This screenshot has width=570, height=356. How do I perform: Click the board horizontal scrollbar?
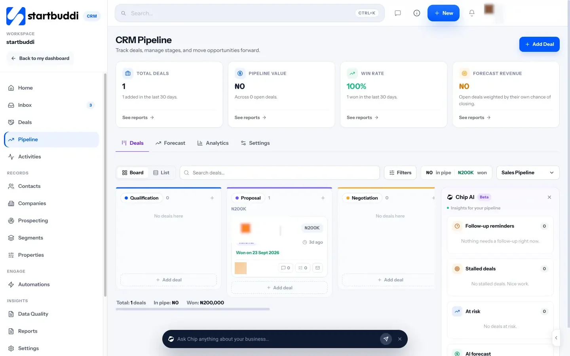point(193,309)
